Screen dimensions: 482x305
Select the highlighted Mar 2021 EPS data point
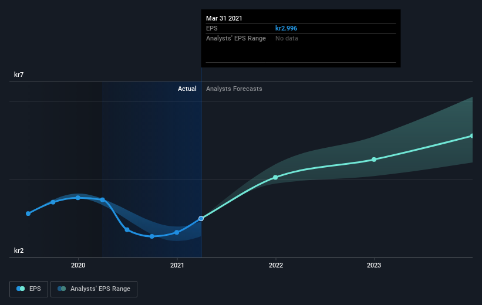point(201,218)
